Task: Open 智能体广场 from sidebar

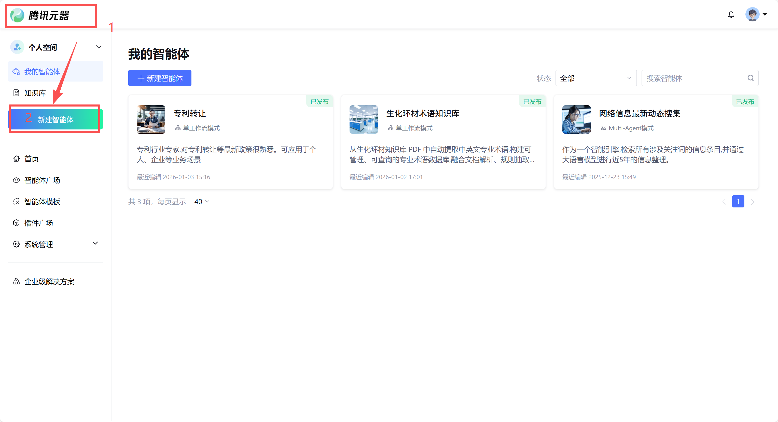Action: 42,180
